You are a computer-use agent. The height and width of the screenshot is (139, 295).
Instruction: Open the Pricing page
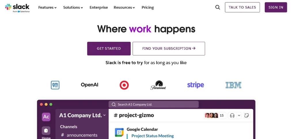148,7
